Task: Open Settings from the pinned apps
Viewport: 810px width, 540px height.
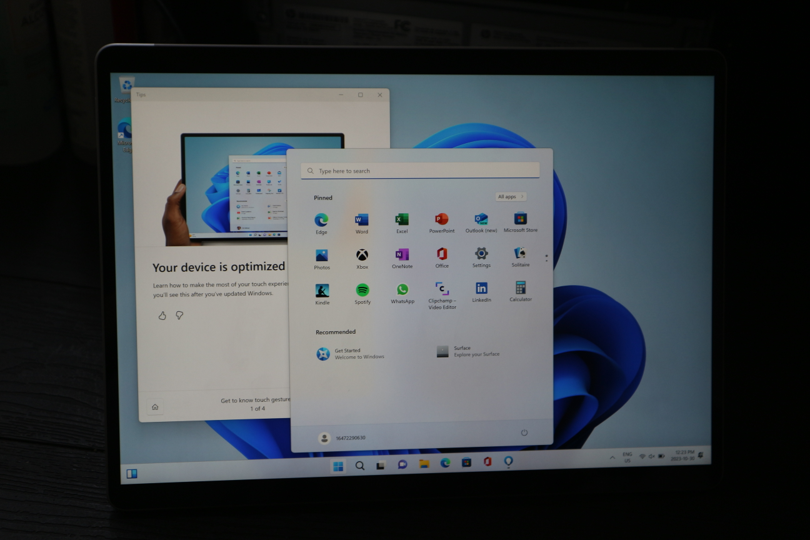Action: pos(481,256)
